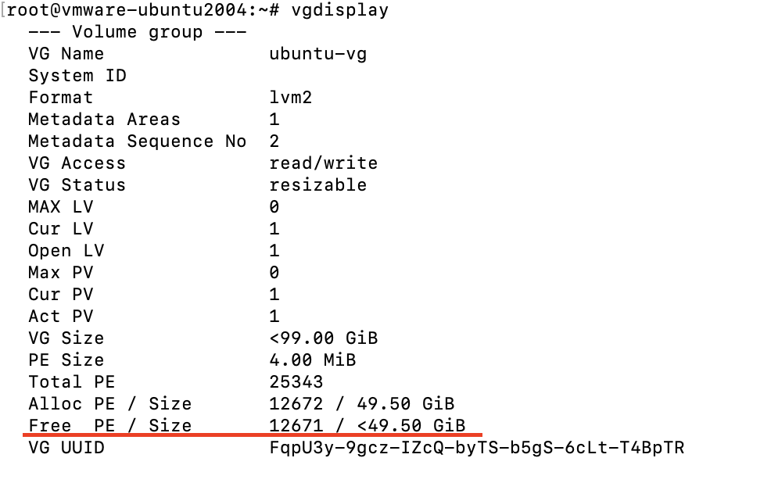Click the <99.00 GiB VG Size value

pos(323,338)
